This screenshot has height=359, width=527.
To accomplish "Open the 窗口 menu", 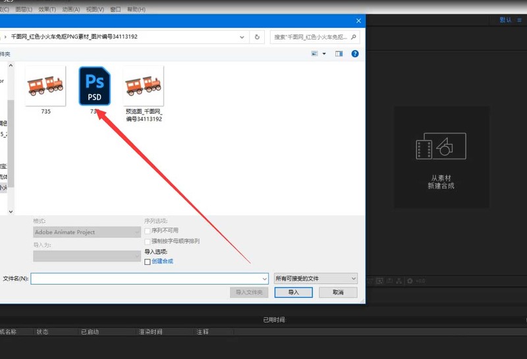I will [115, 9].
